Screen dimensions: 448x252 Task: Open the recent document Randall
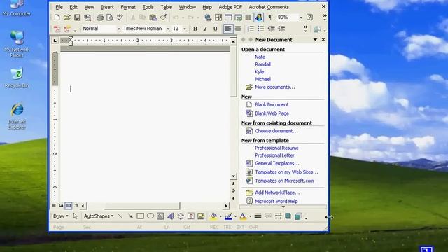pos(263,64)
